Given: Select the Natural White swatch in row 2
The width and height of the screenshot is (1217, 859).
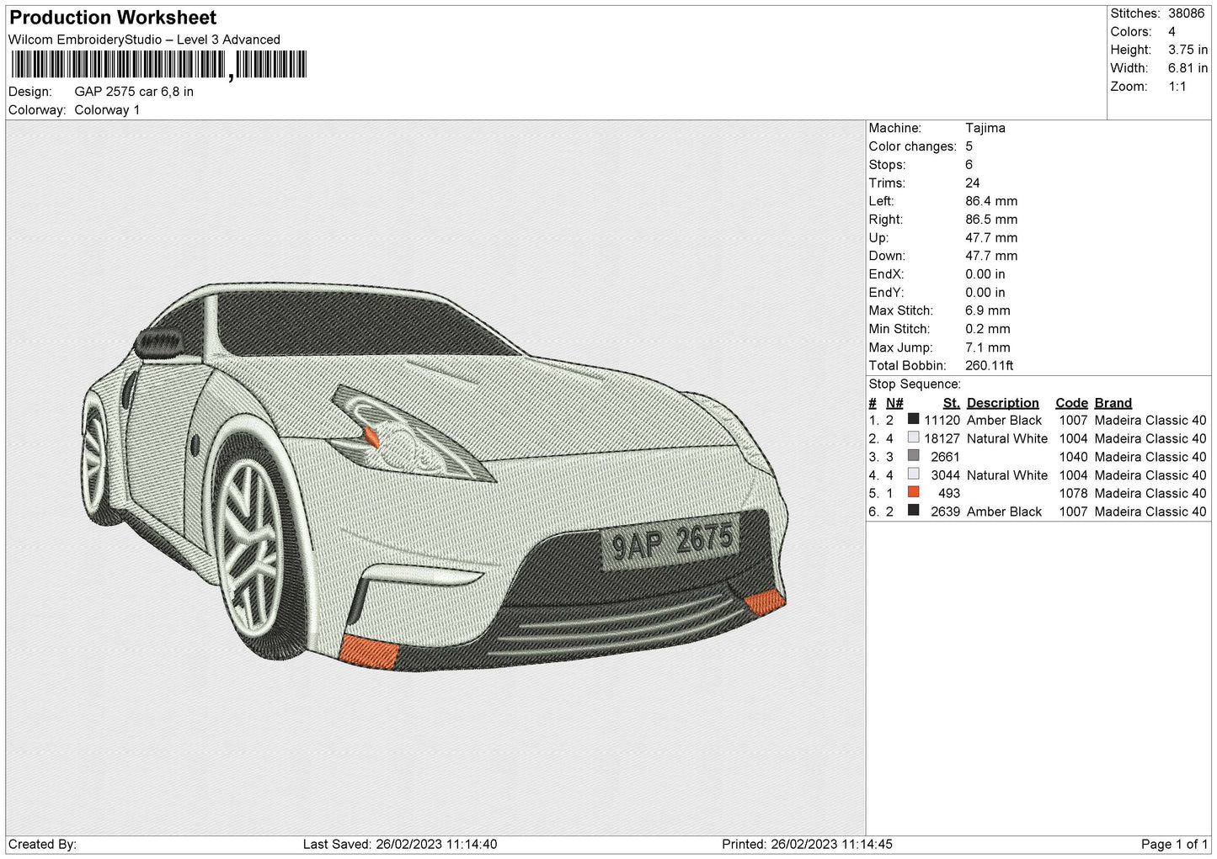Looking at the screenshot, I should coord(913,438).
